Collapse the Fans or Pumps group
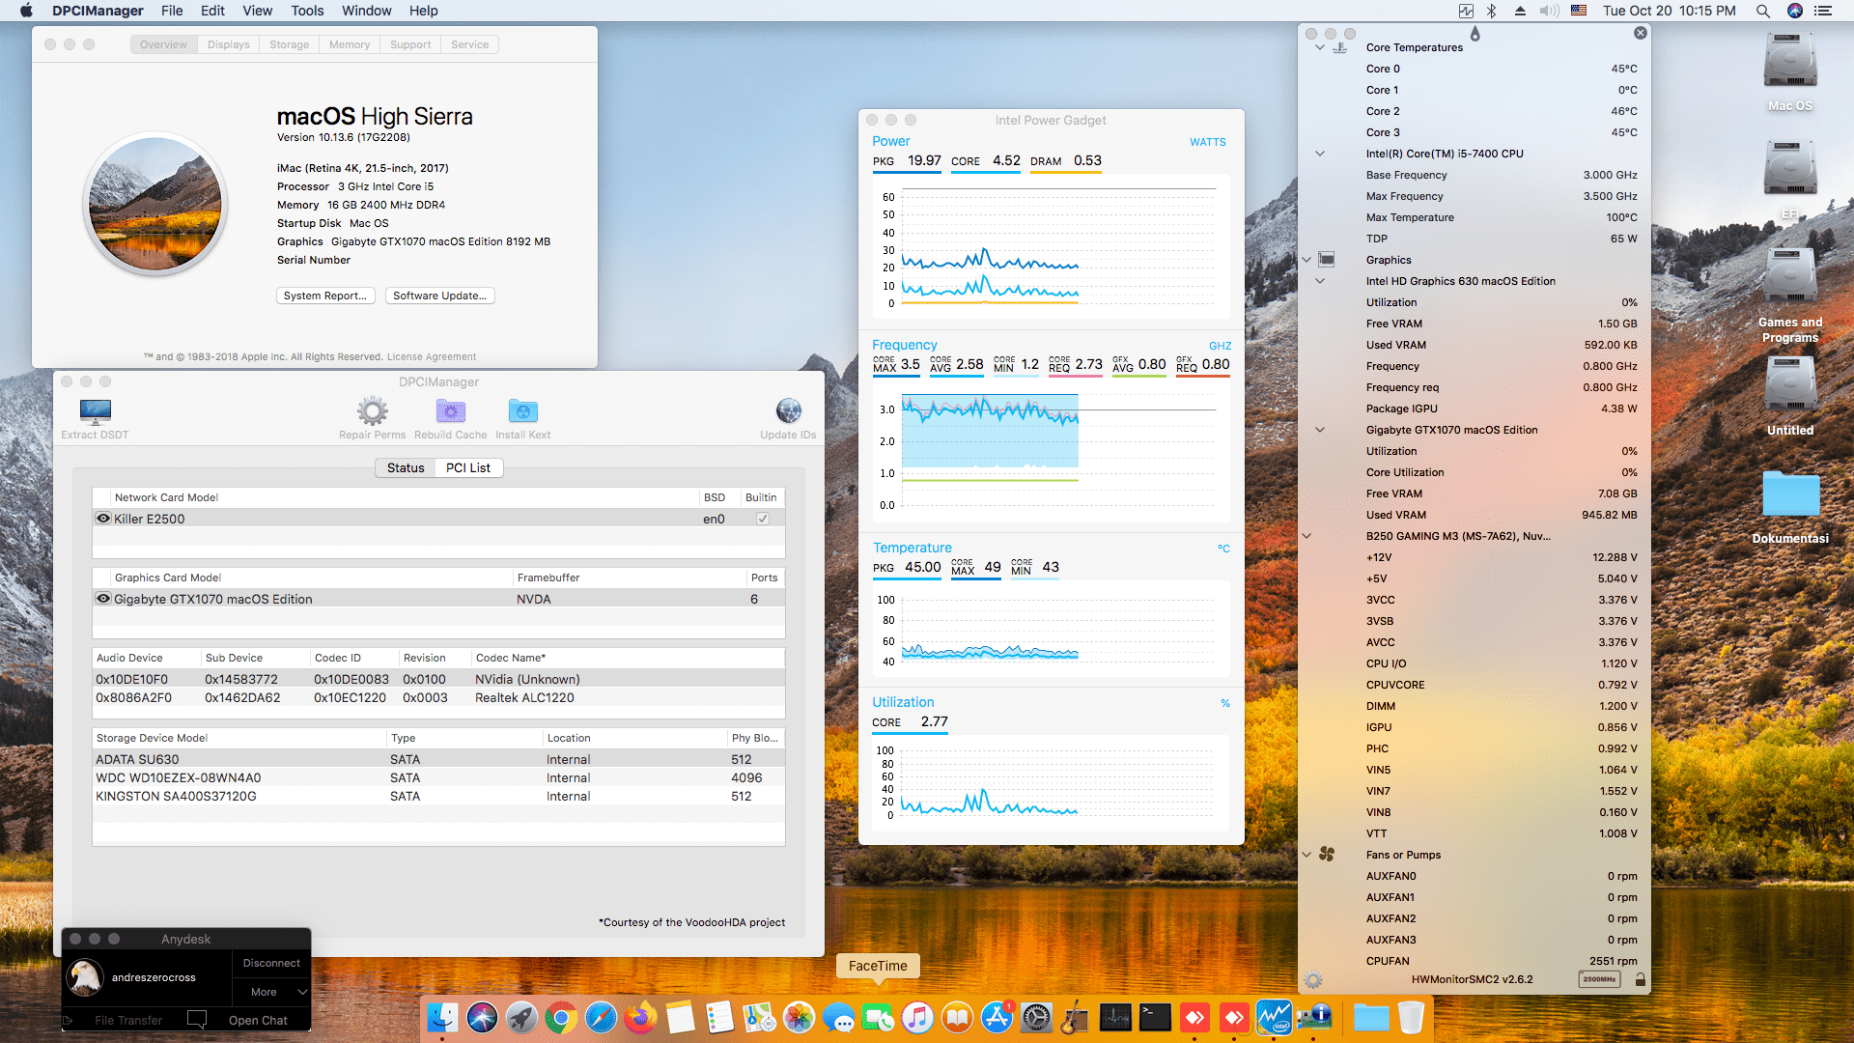 coord(1306,855)
